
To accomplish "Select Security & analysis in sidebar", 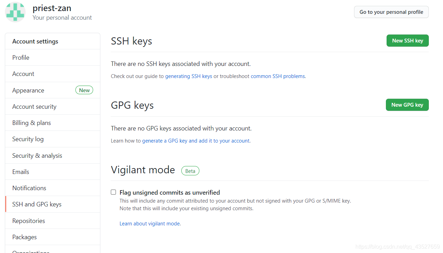I will (37, 156).
